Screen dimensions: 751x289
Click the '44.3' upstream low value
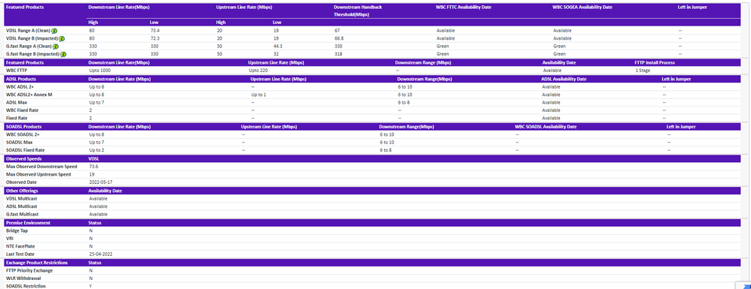pos(278,47)
